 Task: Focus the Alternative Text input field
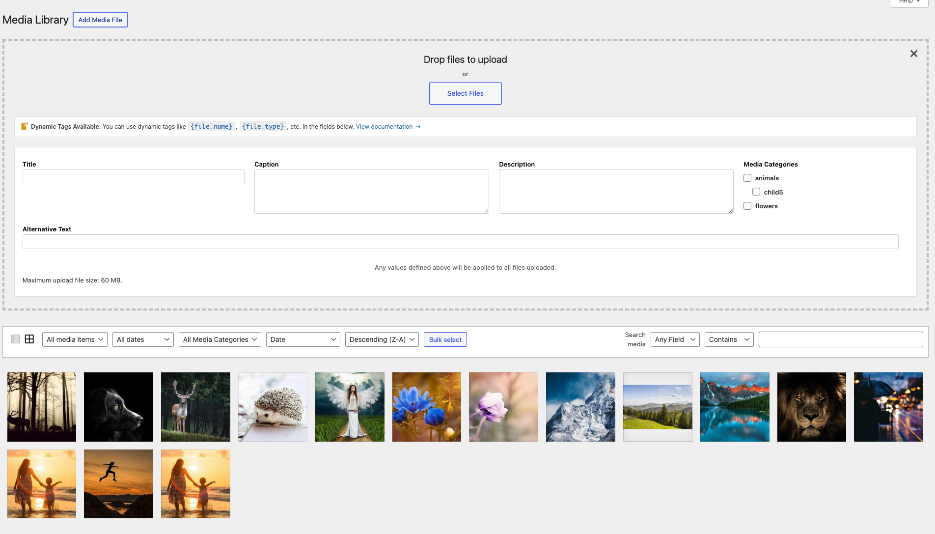[461, 242]
